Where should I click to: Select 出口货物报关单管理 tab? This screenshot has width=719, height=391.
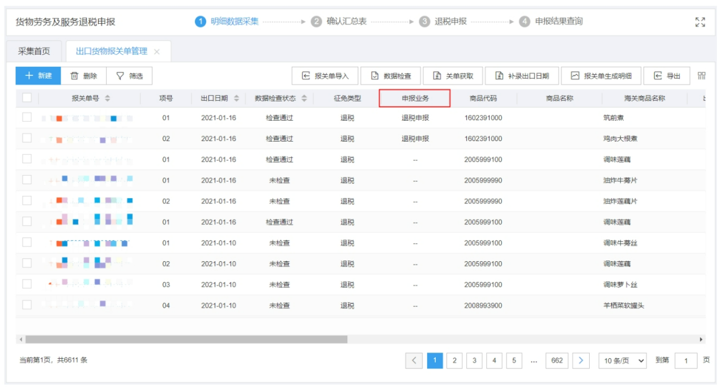click(x=112, y=51)
